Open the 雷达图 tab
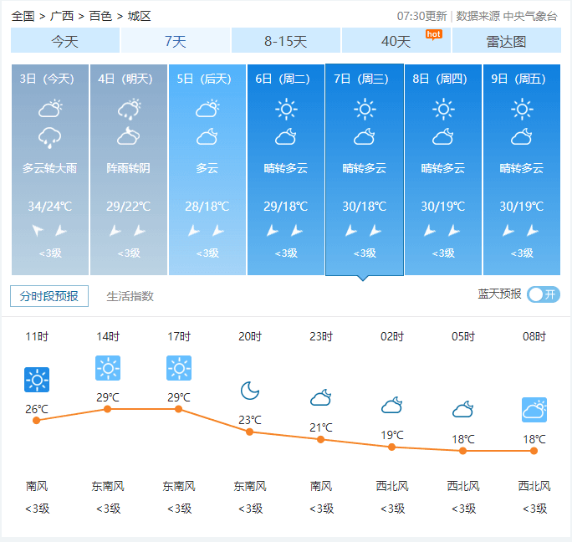This screenshot has width=572, height=542. 506,40
